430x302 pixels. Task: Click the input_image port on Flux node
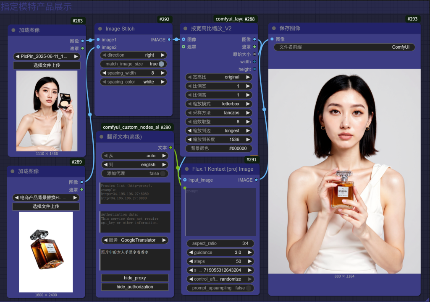click(x=185, y=180)
